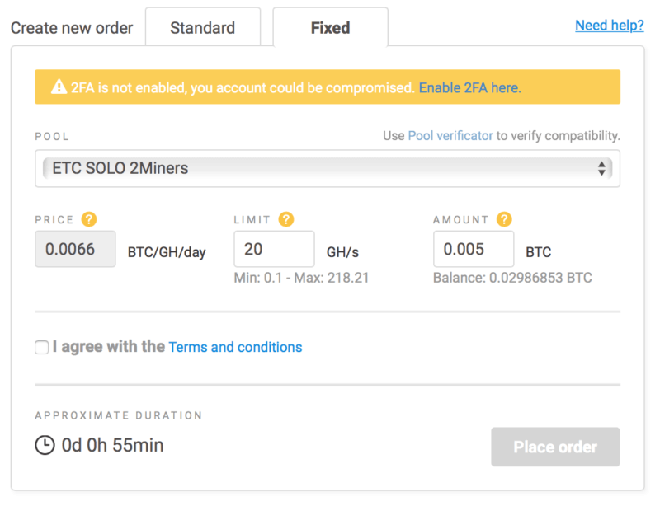The image size is (660, 506).
Task: Click the Amount input showing 0.005 BTC
Action: (x=474, y=248)
